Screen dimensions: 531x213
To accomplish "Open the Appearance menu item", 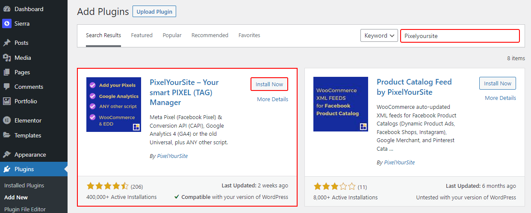I will tap(34, 155).
